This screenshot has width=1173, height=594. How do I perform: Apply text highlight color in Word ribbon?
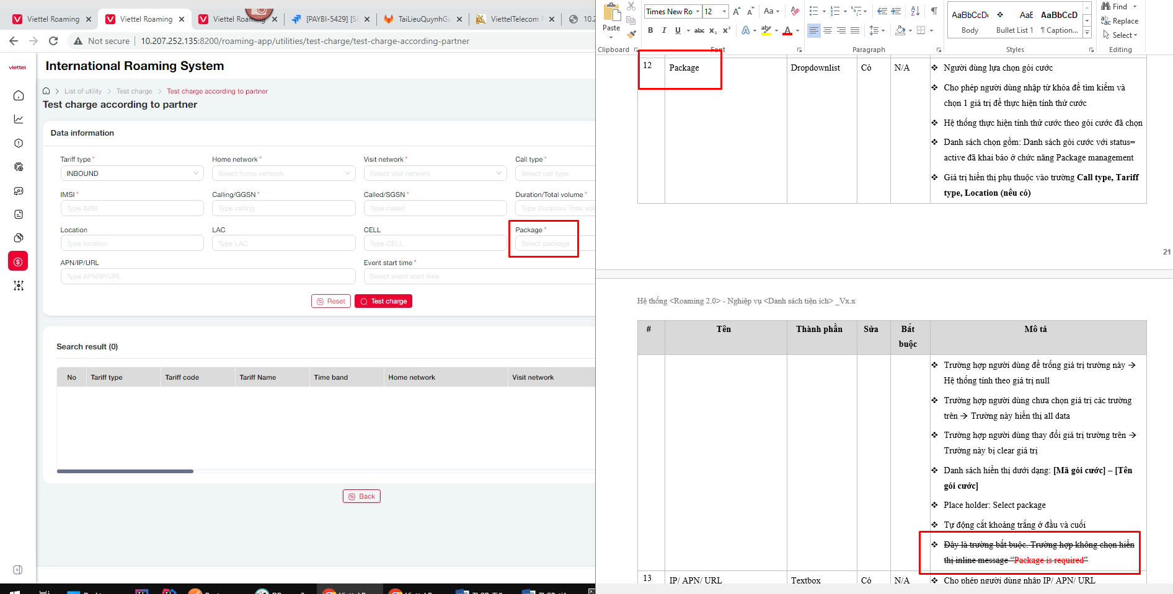point(766,30)
